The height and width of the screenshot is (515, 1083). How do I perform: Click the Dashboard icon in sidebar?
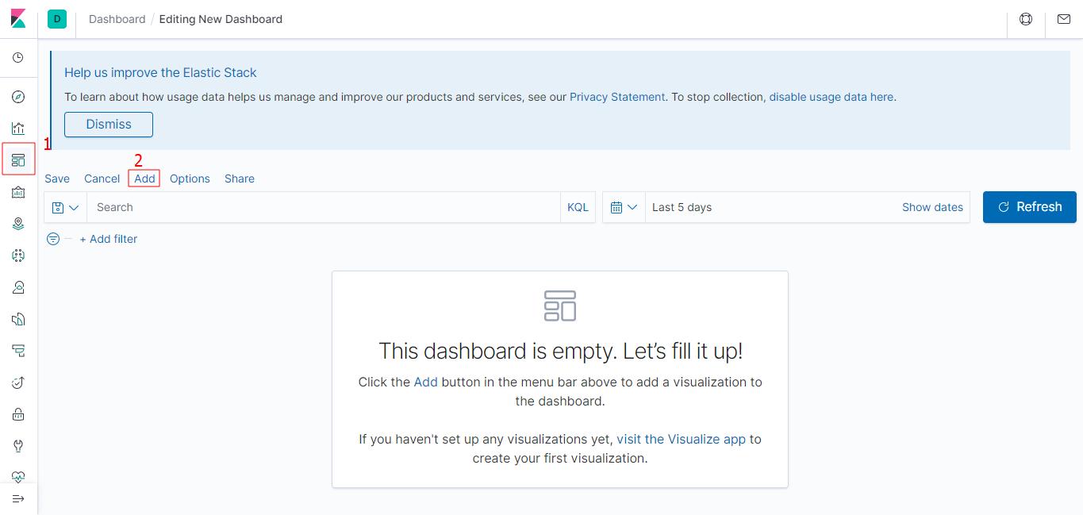click(x=18, y=160)
